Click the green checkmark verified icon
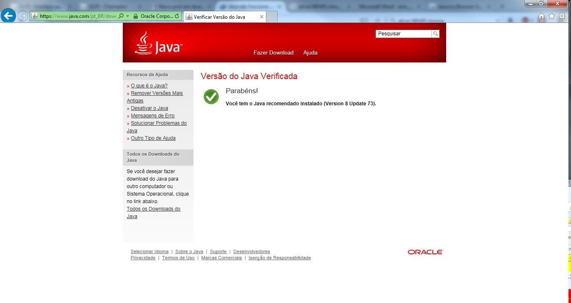 click(x=211, y=97)
